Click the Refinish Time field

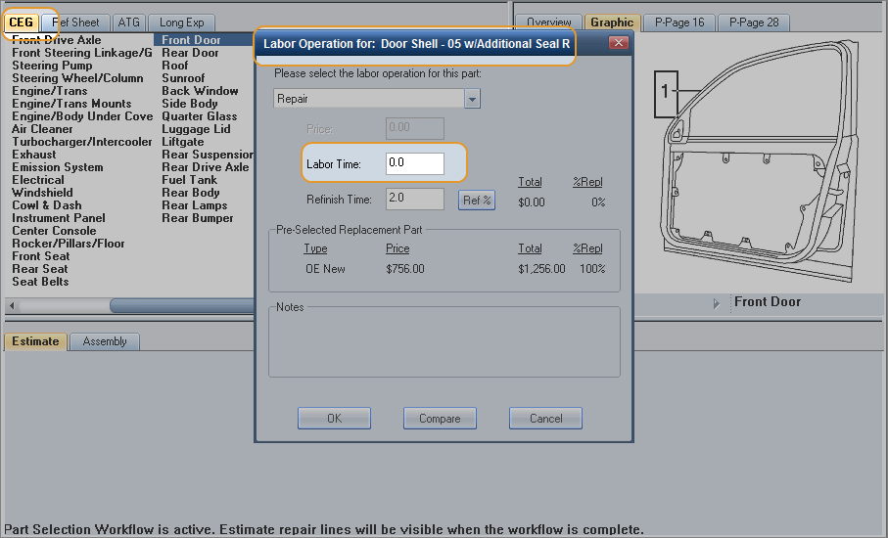click(x=415, y=200)
